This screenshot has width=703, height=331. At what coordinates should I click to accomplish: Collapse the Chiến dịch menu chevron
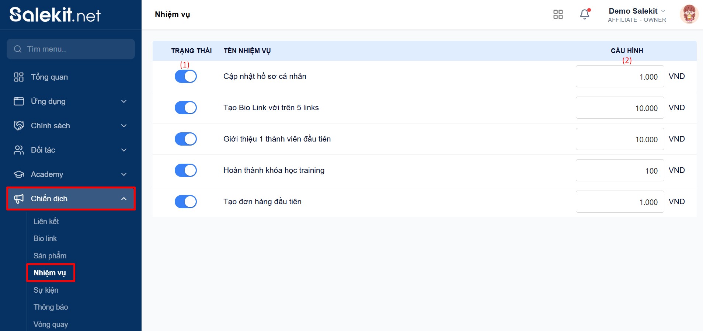tap(124, 199)
